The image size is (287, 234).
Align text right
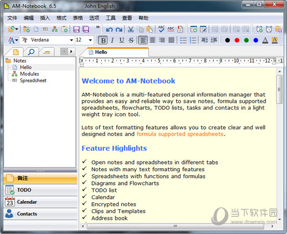pyautogui.click(x=162, y=40)
